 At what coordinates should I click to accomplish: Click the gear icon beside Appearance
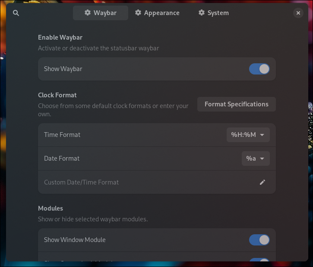click(x=138, y=13)
